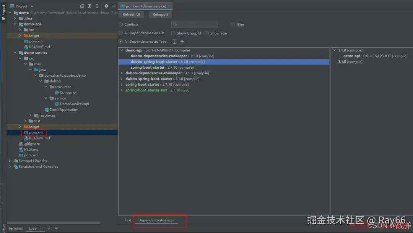This screenshot has width=413, height=233.
Task: Select demo-api 0.0.1-SNAPSHOT in right panel
Action: (375, 56)
